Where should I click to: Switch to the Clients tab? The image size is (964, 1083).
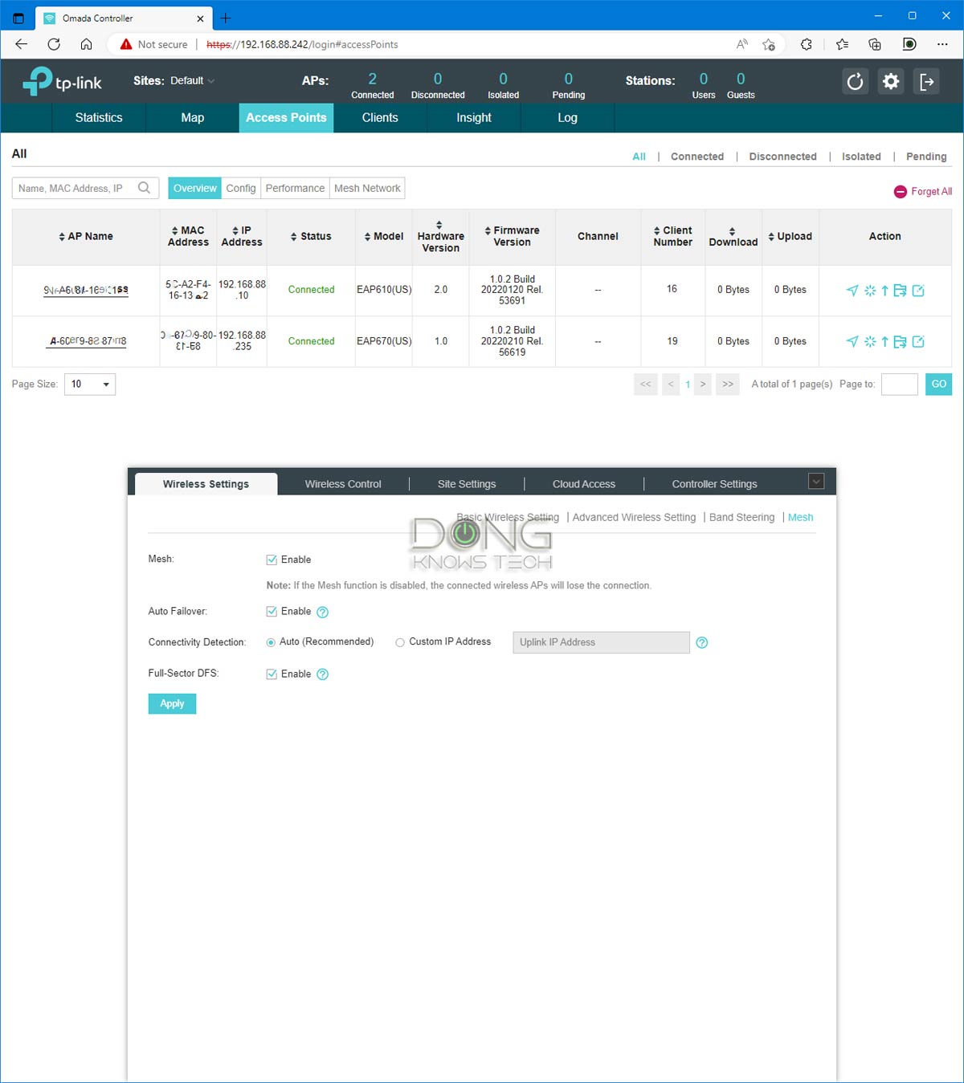[380, 118]
